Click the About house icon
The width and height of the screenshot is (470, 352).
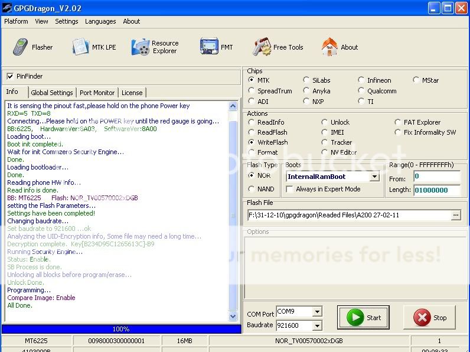coord(329,47)
